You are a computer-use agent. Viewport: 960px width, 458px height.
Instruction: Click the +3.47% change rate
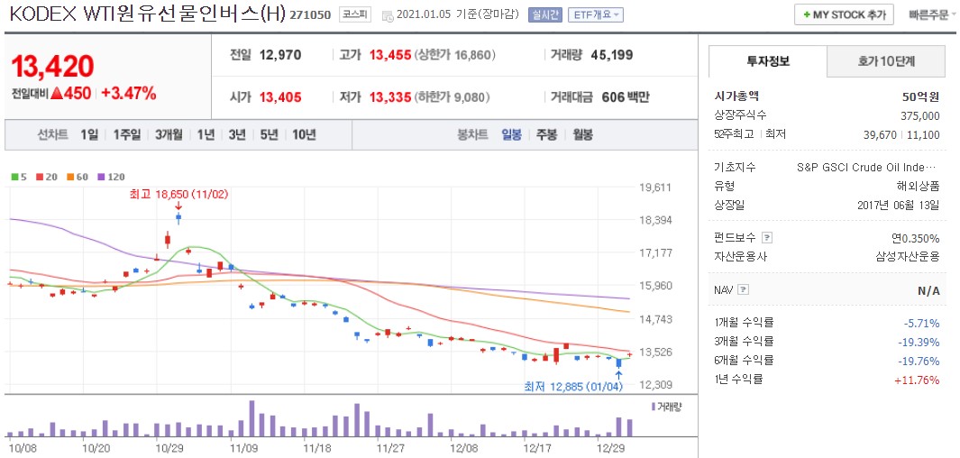[129, 94]
